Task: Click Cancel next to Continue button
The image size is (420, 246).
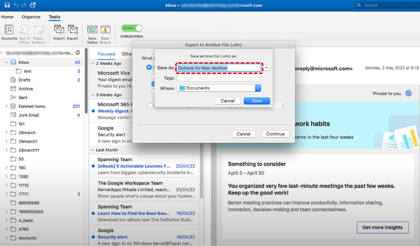Action: click(244, 134)
